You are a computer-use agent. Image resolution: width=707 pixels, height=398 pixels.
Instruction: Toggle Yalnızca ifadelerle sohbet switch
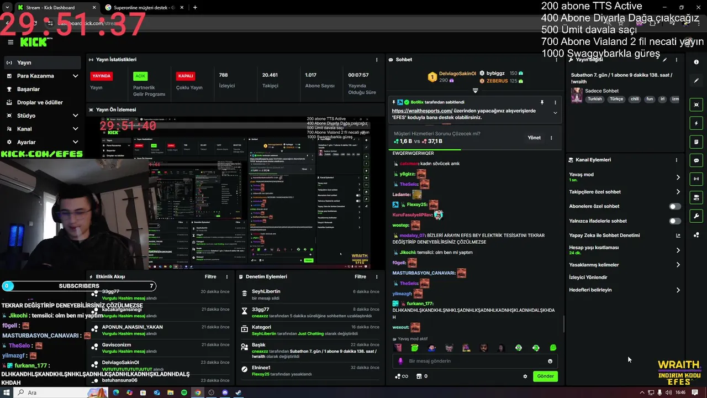[674, 221]
